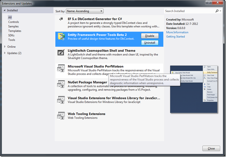226x157 pixels.
Task: Click the Entity Framework Power Tools icon
Action: [x=61, y=37]
